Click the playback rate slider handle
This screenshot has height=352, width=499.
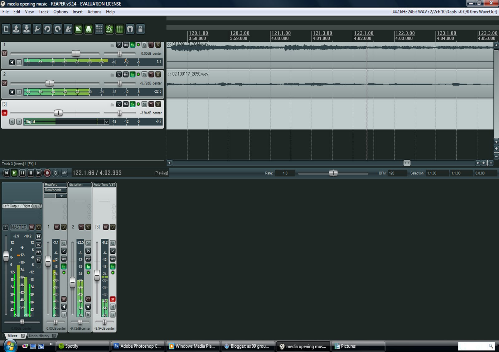pyautogui.click(x=333, y=173)
